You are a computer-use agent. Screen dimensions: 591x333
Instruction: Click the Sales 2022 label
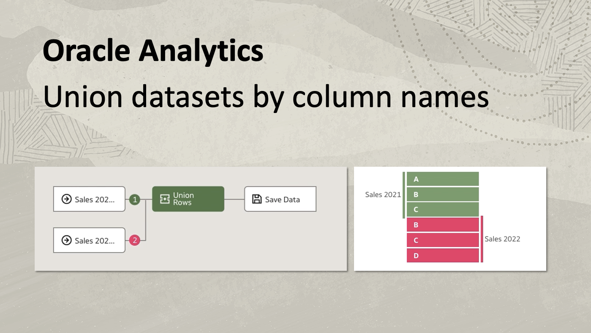502,239
